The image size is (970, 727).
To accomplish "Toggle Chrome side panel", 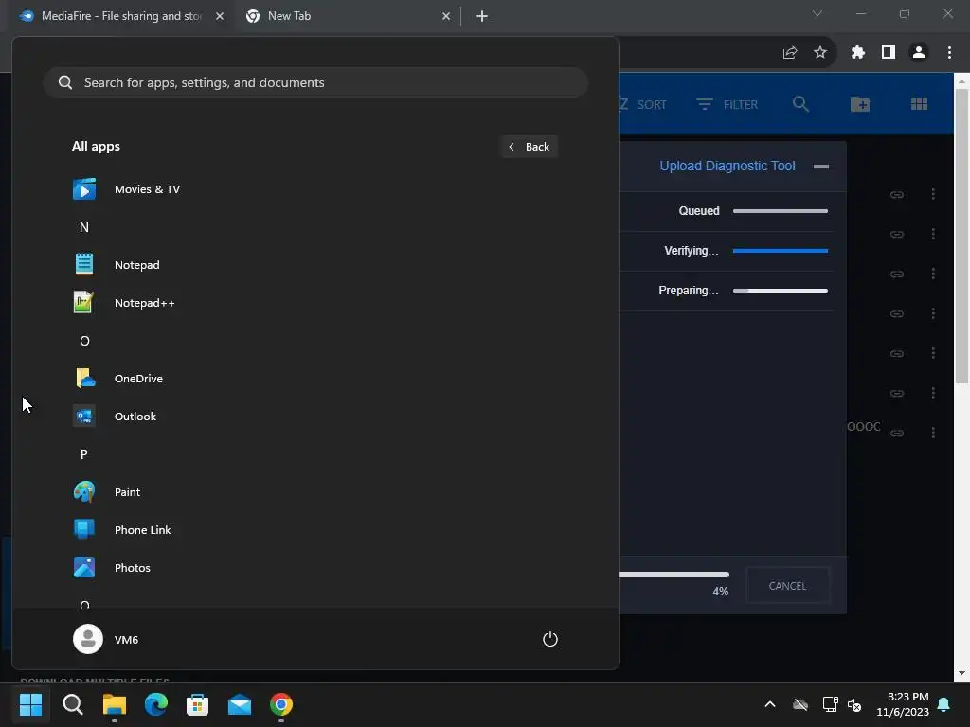I will pos(889,53).
